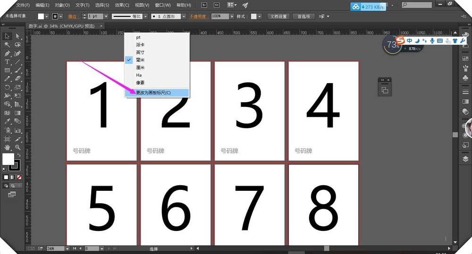Select the Free Transform tool
The width and height of the screenshot is (472, 254).
tap(18, 96)
